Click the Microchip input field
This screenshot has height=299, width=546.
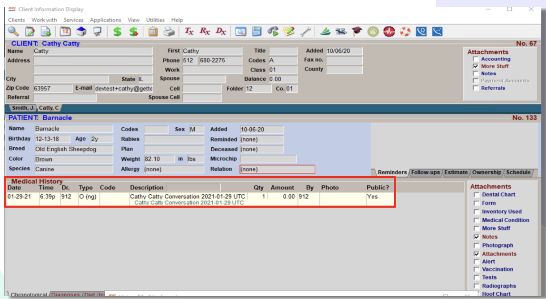pyautogui.click(x=268, y=159)
